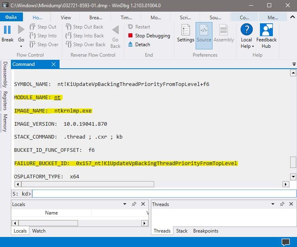Open the Locals panel options dropdown
This screenshot has height=247, width=297.
(125, 204)
